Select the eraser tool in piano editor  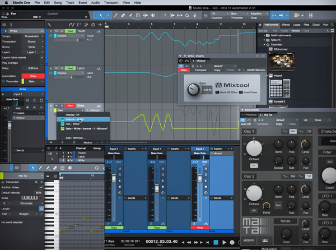tap(55, 168)
